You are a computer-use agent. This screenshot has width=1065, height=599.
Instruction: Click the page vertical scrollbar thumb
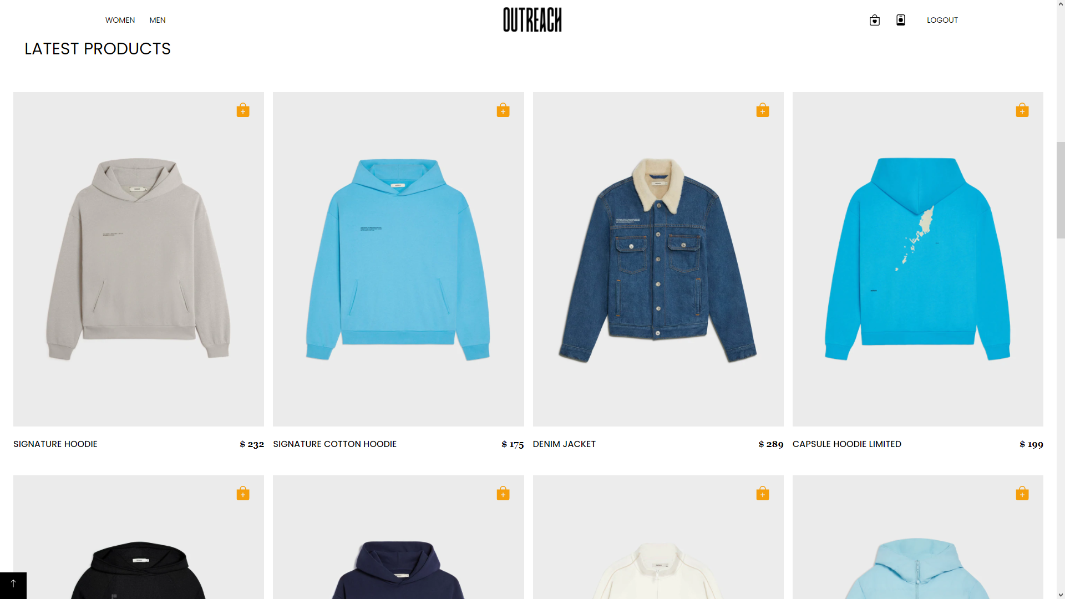click(1061, 190)
